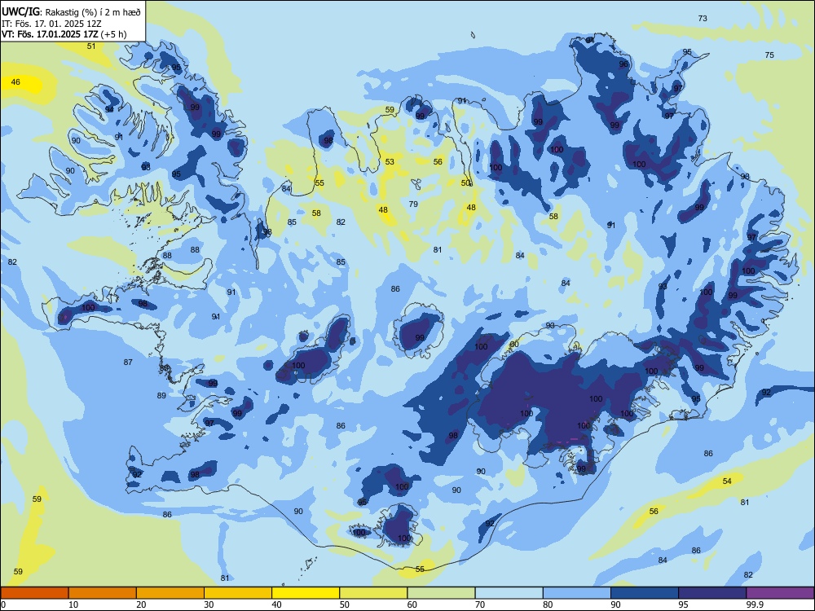Click the humidity value '51' on the map
This screenshot has width=815, height=611.
tap(91, 46)
